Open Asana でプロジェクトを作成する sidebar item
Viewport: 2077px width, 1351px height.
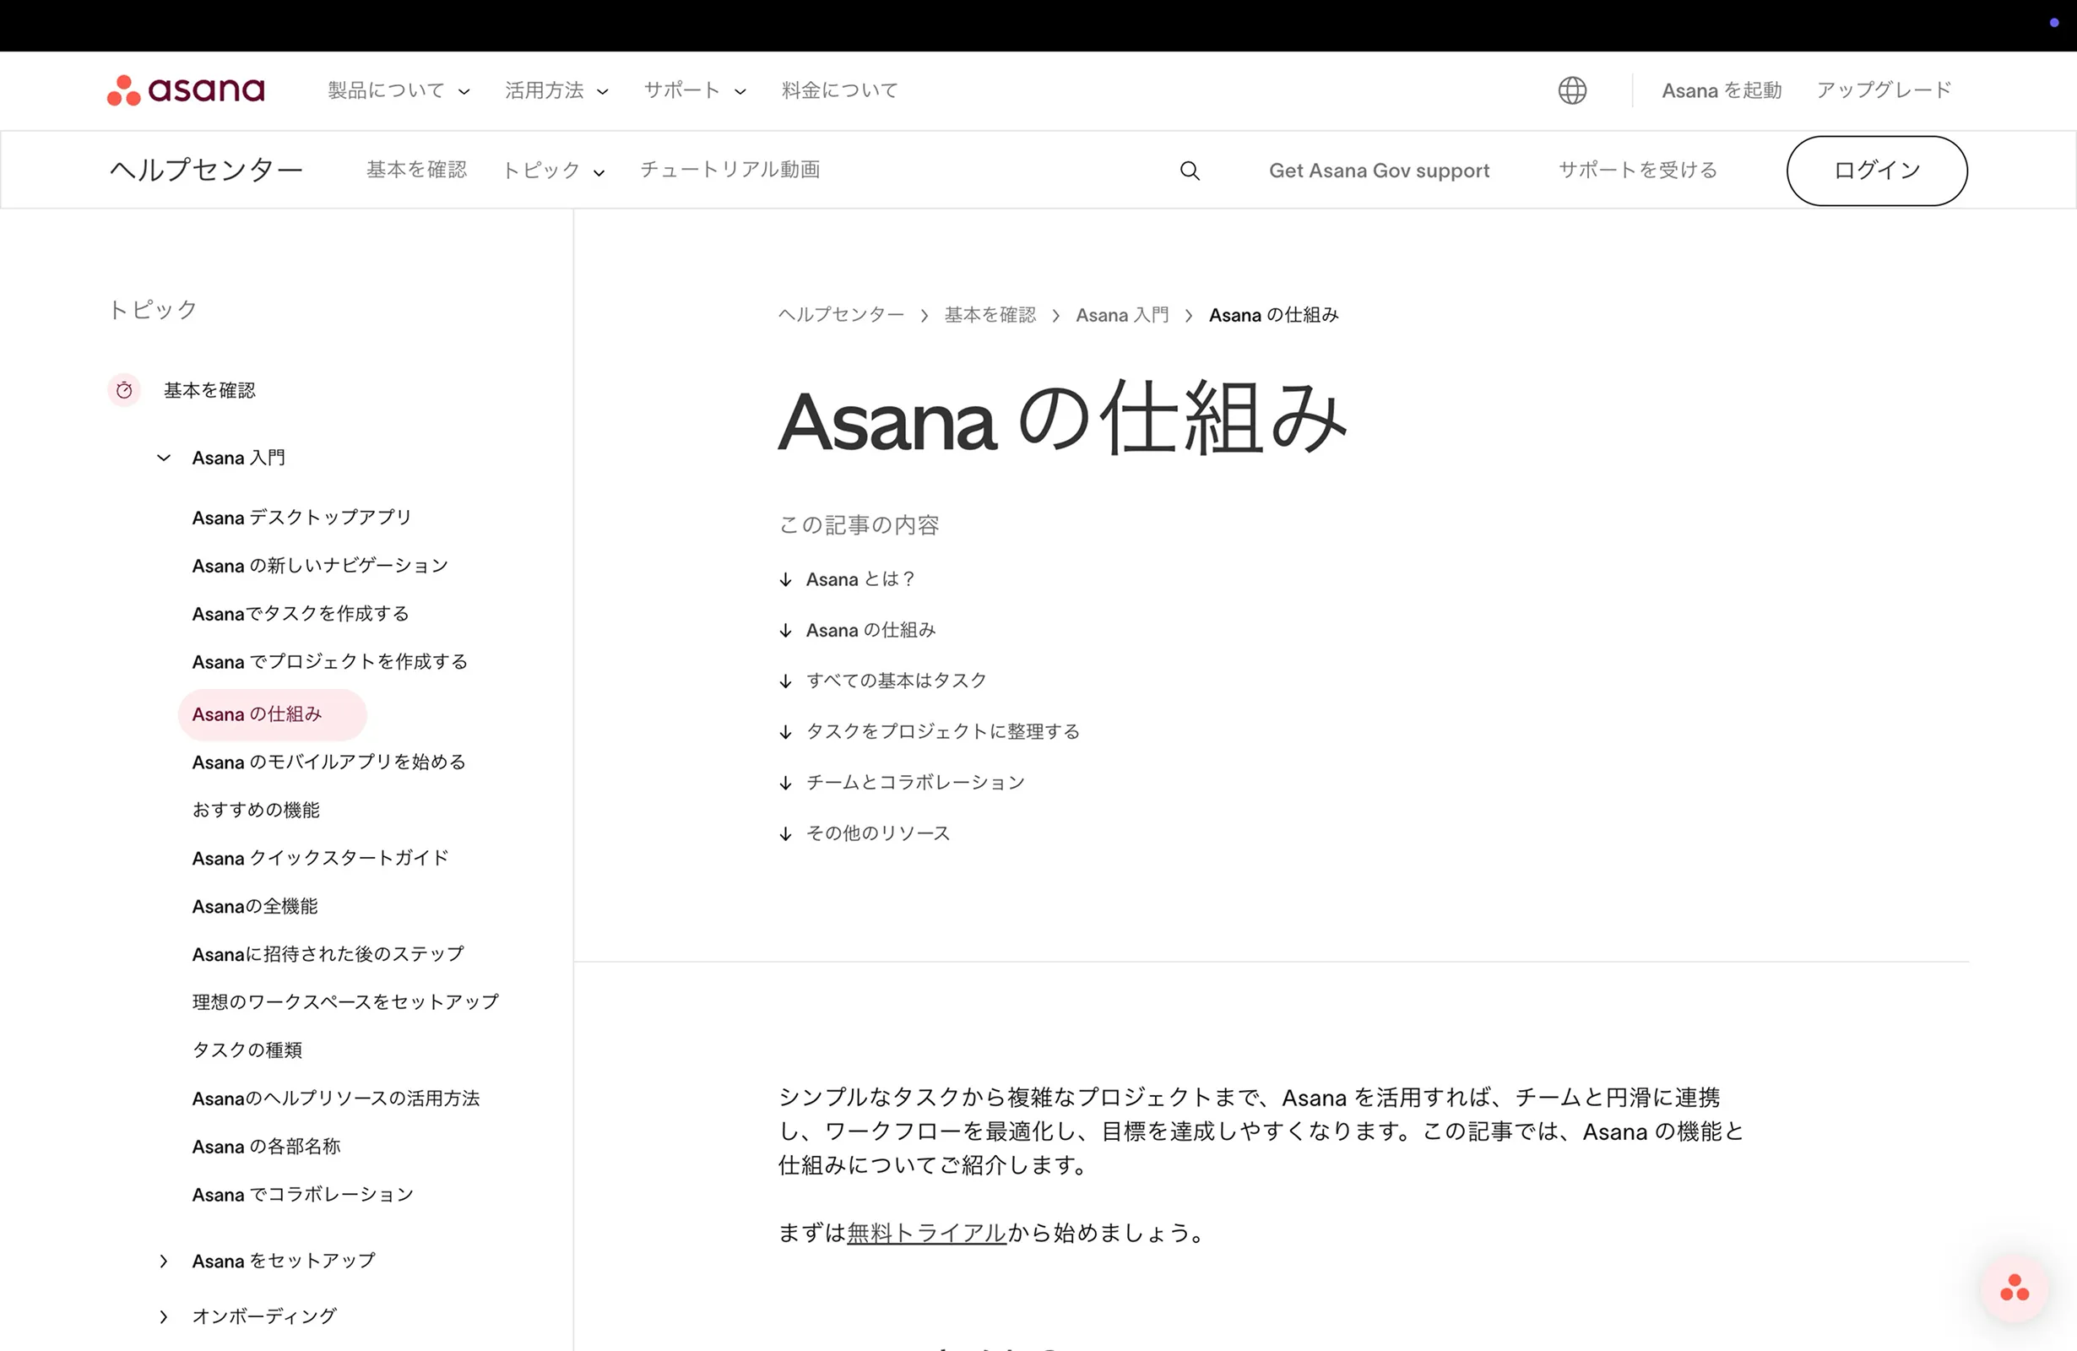[x=329, y=661]
